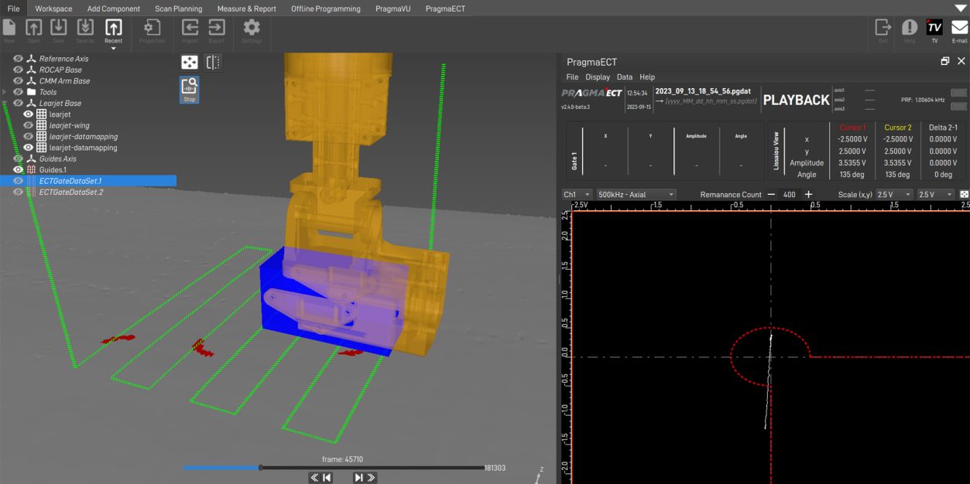
Task: Click the frame playback slider handle
Action: point(260,467)
